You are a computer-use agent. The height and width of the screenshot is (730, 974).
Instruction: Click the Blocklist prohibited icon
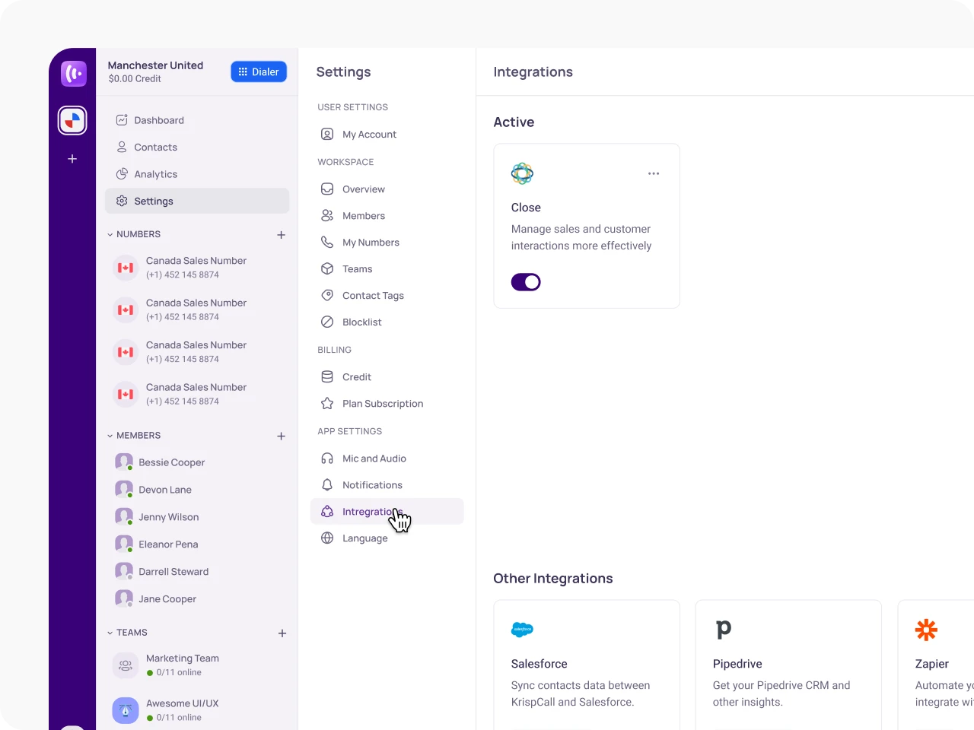click(327, 322)
